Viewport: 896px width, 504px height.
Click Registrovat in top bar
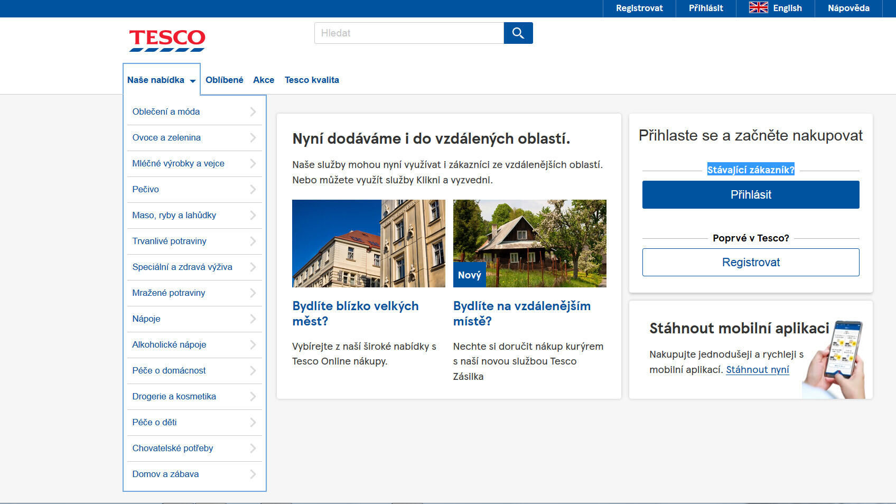point(639,8)
